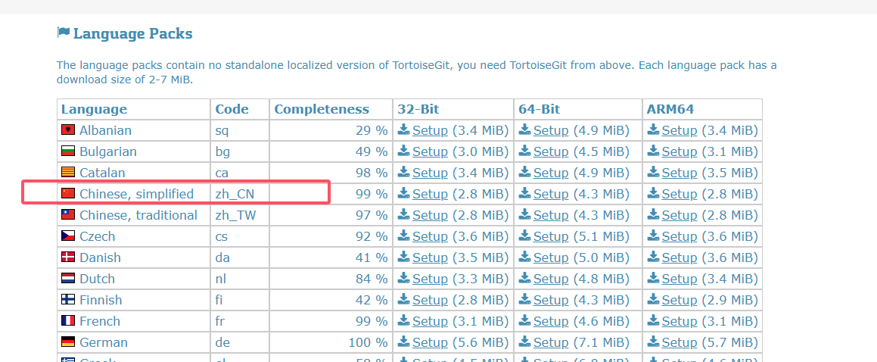The width and height of the screenshot is (877, 362).
Task: Download Chinese simplified 32-Bit Setup link
Action: 430,194
